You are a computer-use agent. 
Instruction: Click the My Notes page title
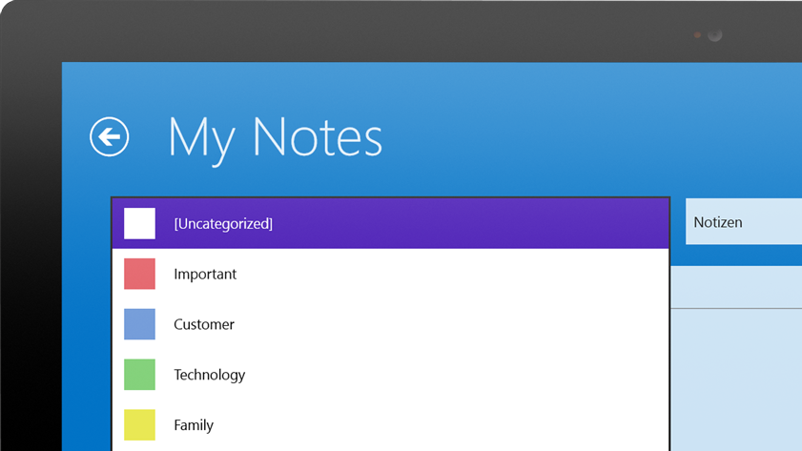coord(275,136)
